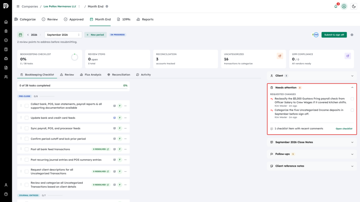The image size is (360, 202).
Task: Open the team members icon in sidebar
Action: pos(6,77)
